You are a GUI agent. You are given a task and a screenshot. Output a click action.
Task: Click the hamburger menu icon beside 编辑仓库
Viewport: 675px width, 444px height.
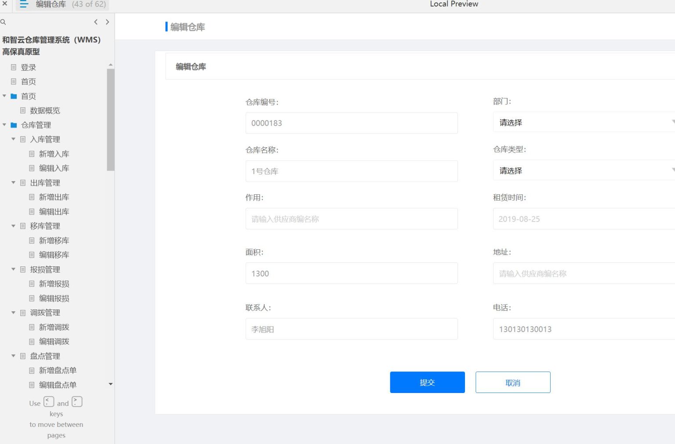click(24, 4)
